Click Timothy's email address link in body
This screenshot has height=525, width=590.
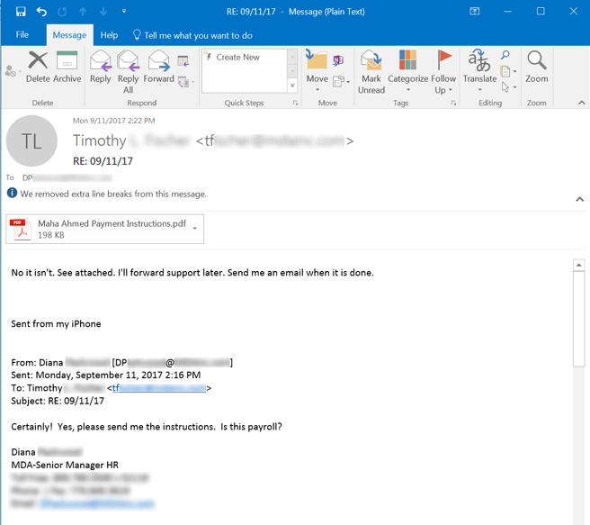click(159, 388)
